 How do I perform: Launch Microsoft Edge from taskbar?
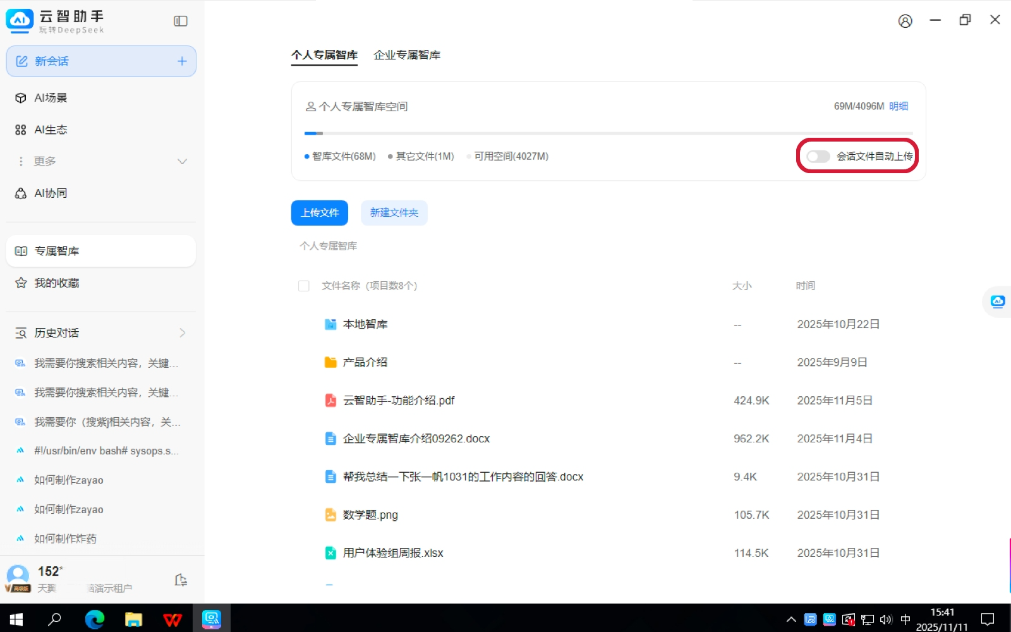click(x=95, y=619)
